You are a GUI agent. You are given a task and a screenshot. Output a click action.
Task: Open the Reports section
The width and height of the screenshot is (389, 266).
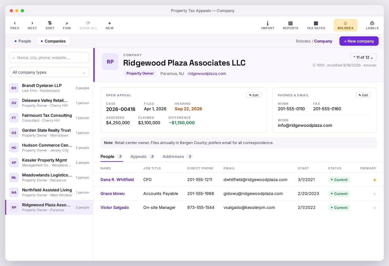[x=290, y=25]
